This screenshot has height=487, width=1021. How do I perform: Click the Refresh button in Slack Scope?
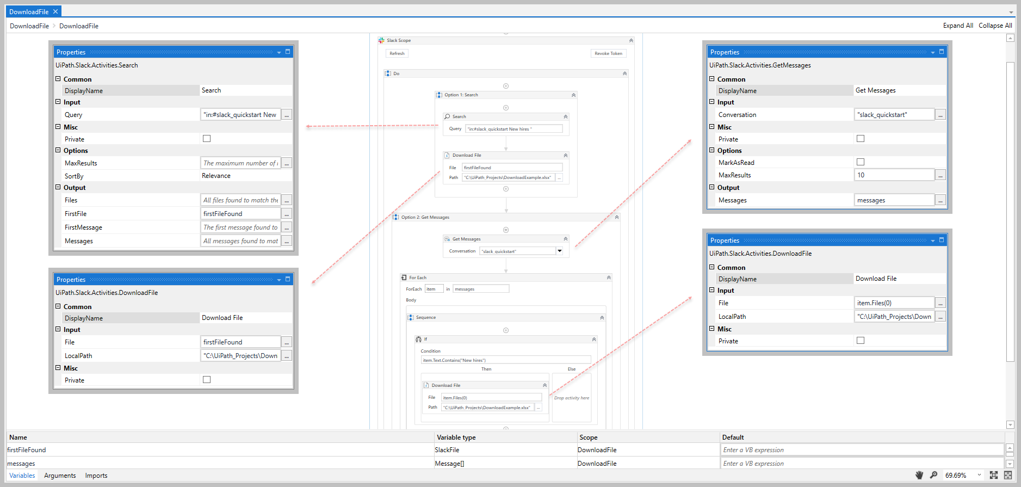coord(397,53)
